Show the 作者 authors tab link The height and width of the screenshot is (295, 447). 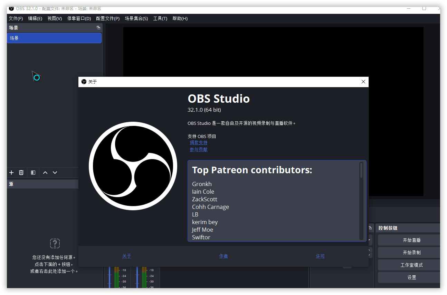223,256
